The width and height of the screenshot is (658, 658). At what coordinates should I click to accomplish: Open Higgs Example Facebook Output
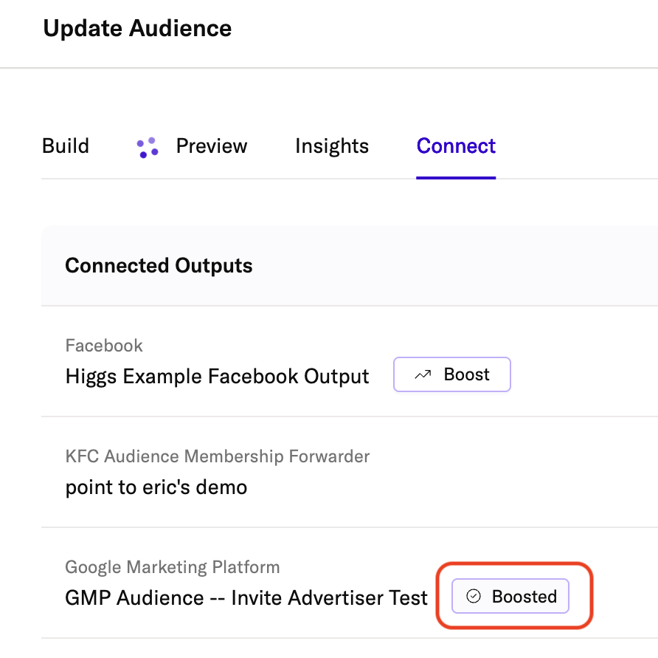(x=217, y=377)
